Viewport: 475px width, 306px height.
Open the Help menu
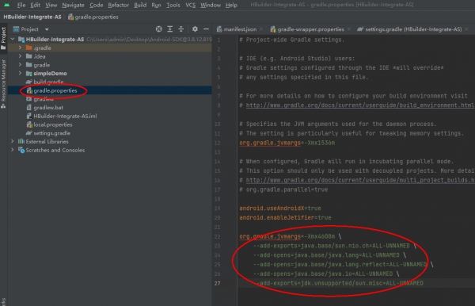pos(231,6)
